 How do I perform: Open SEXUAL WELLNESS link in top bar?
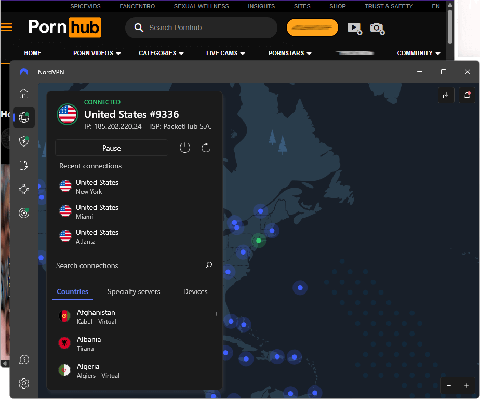[x=201, y=6]
